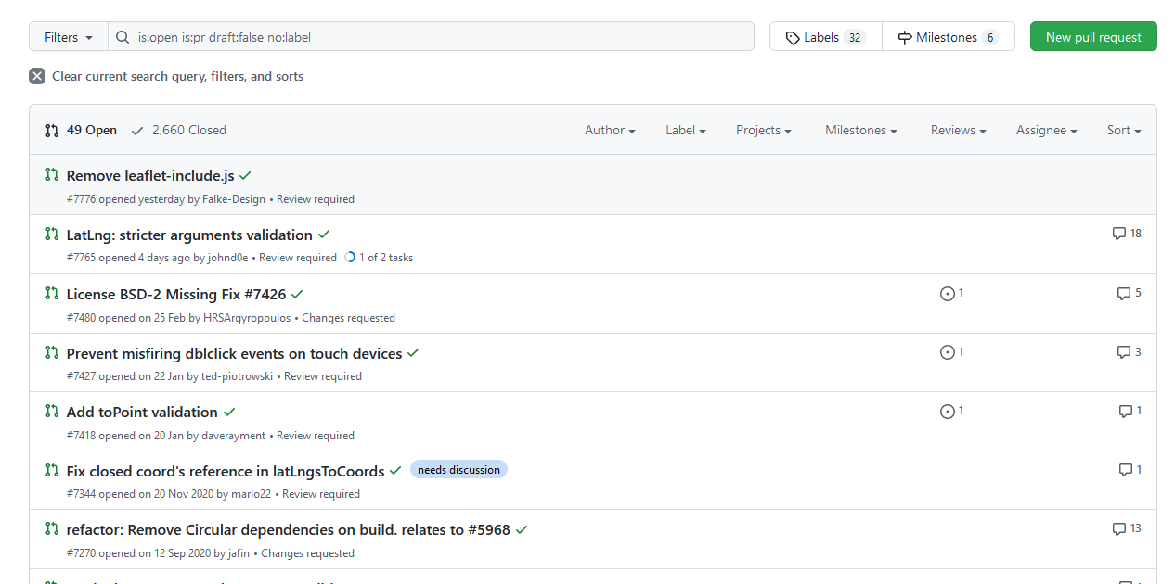This screenshot has height=584, width=1175.
Task: Open PR 'License BSD-2 Missing Fix #7426'
Action: [x=176, y=294]
